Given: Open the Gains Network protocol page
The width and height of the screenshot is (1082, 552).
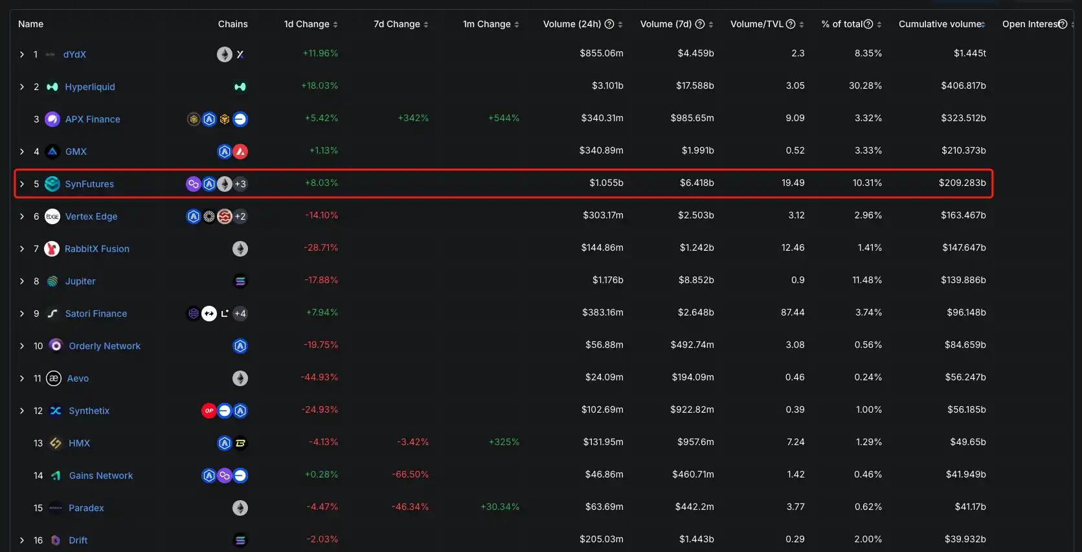Looking at the screenshot, I should pos(100,476).
